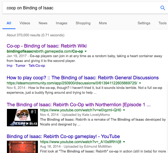Click the youtube.com/watch?v=_A10s9RhVj8 URL text
This screenshot has height=153, width=168.
click(81, 142)
